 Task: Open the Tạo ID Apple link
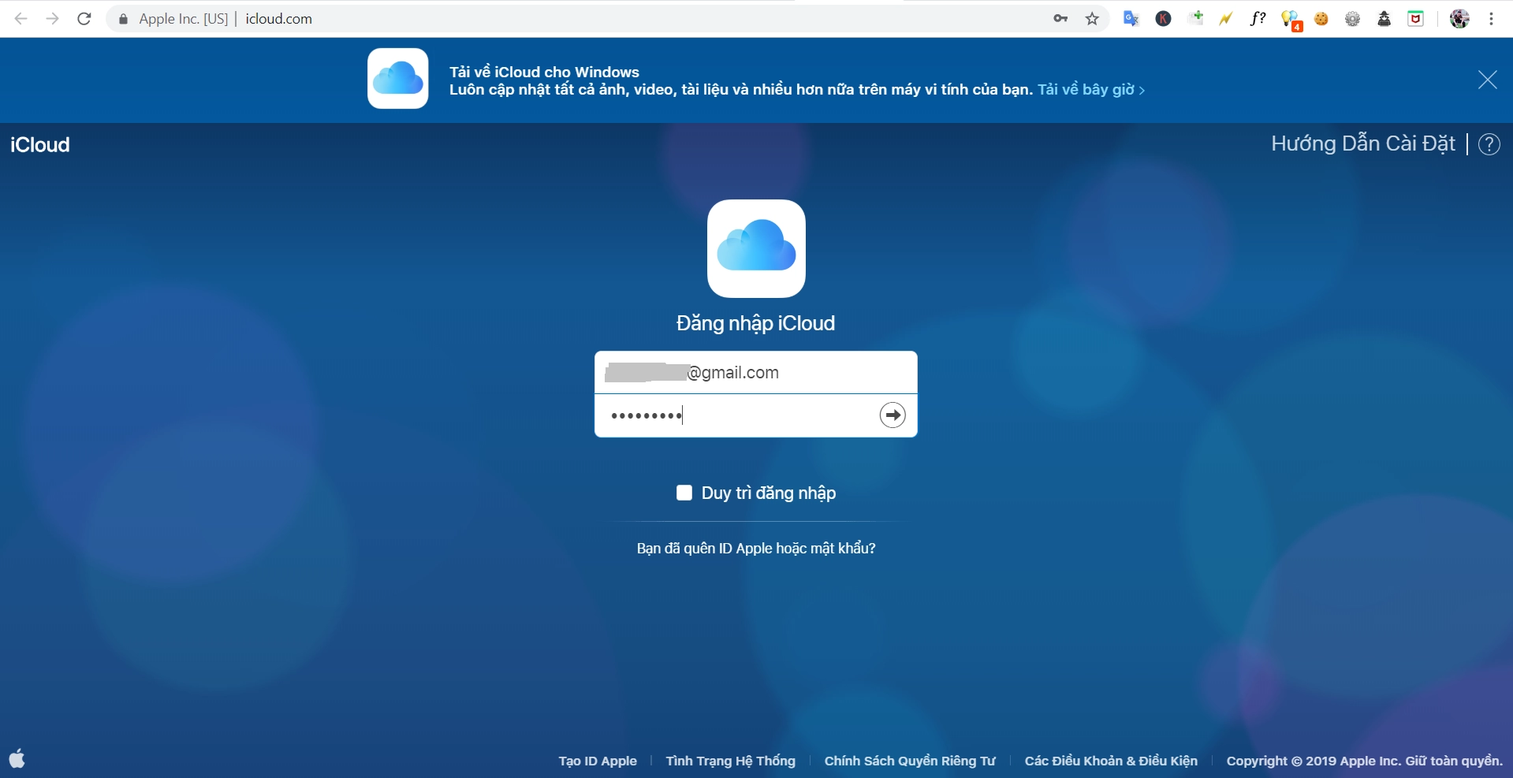click(x=597, y=760)
